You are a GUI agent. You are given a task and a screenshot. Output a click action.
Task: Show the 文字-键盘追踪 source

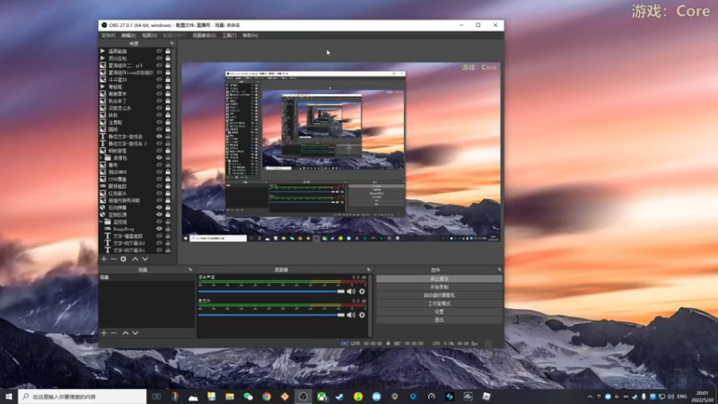pos(160,236)
